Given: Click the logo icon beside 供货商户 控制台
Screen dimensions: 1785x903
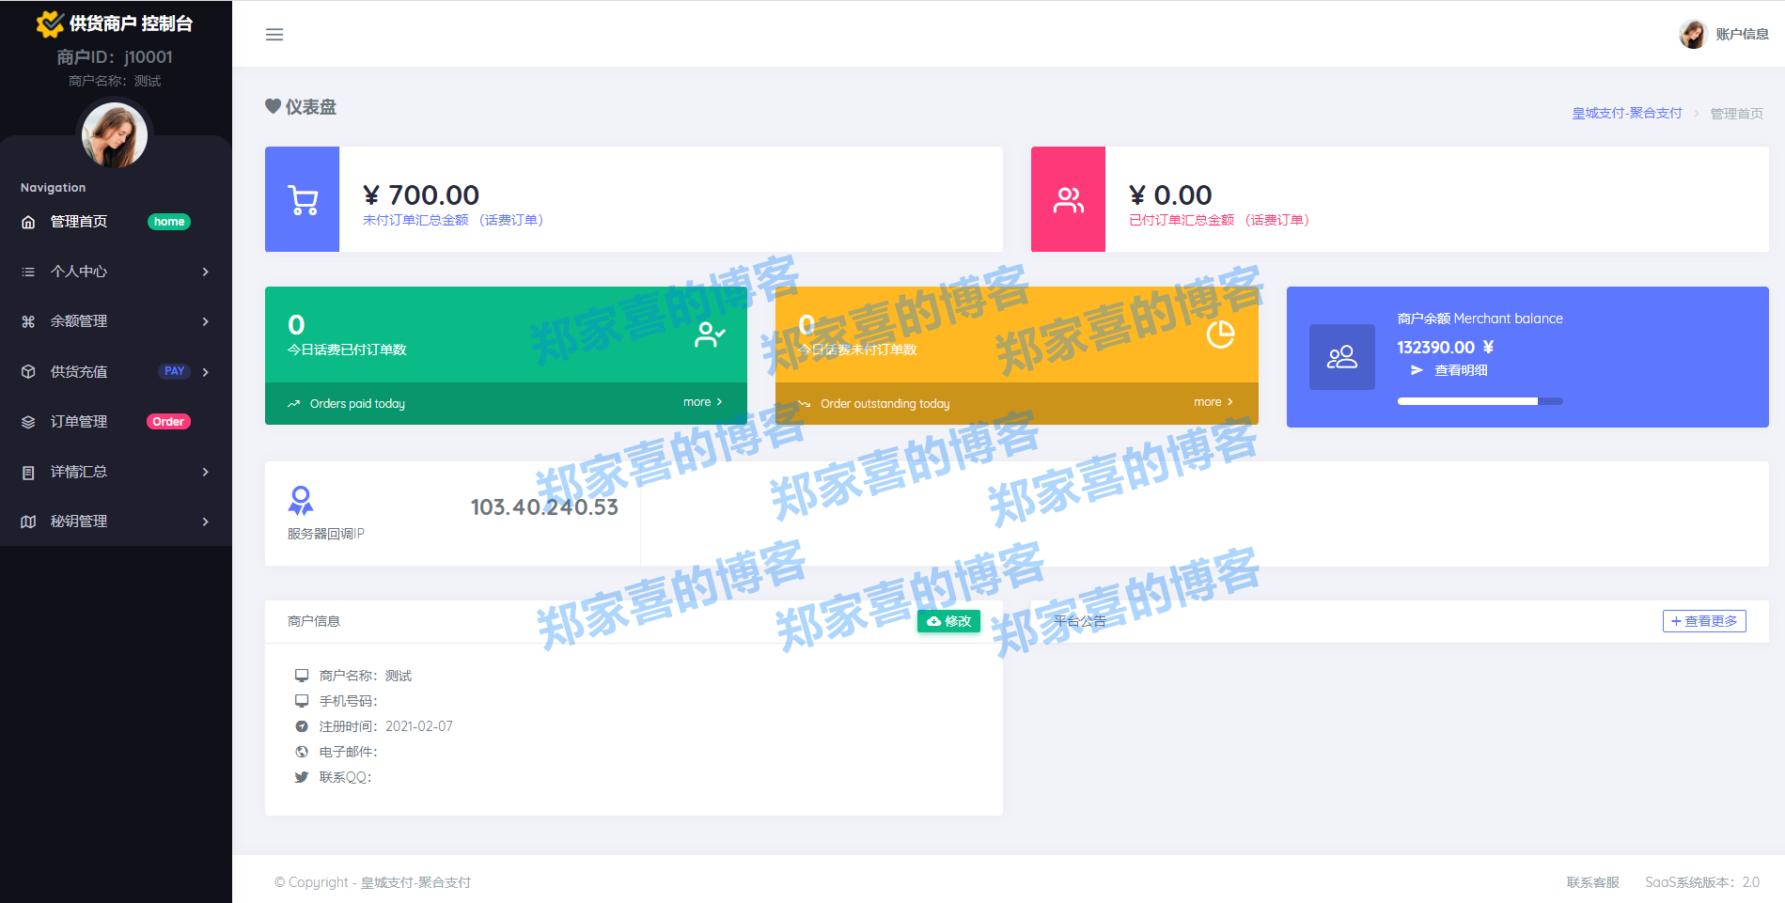Looking at the screenshot, I should [50, 23].
